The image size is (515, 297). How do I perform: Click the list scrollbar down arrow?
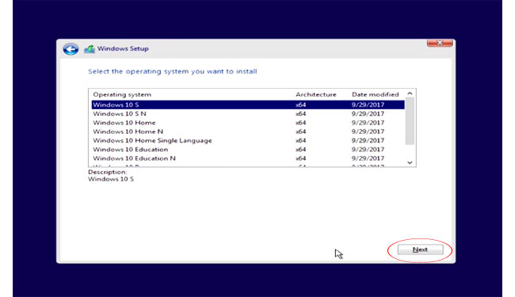[410, 162]
